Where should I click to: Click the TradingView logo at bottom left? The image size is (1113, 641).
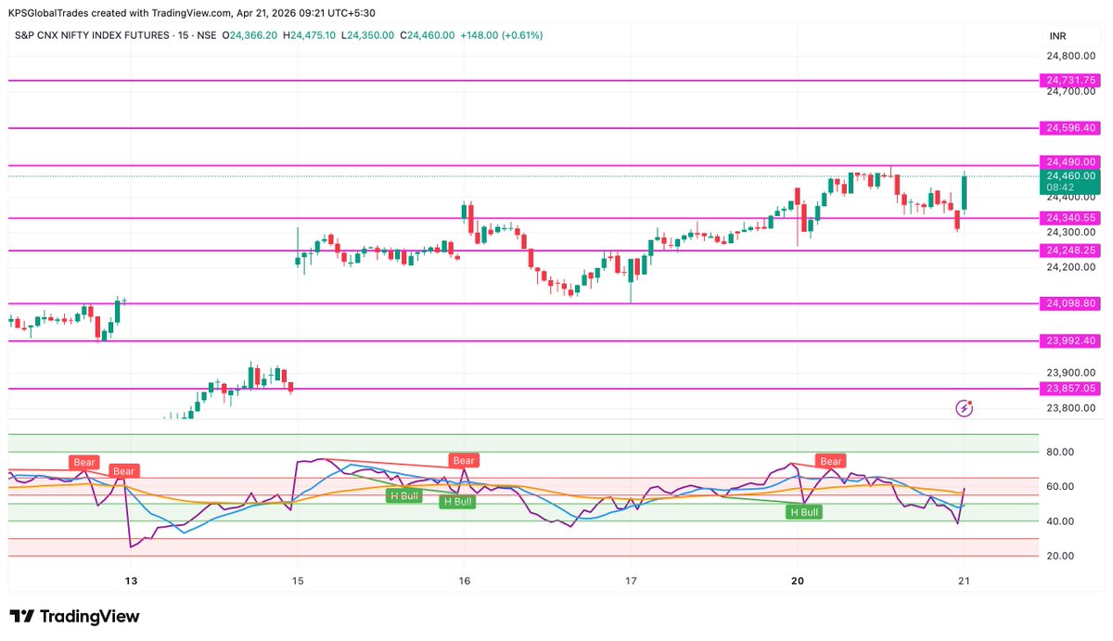pyautogui.click(x=72, y=616)
